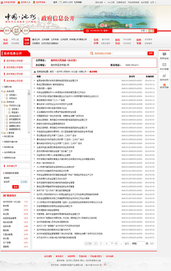Expand the 会员 dropdown in top bar
The height and width of the screenshot is (271, 171).
click(x=153, y=2)
